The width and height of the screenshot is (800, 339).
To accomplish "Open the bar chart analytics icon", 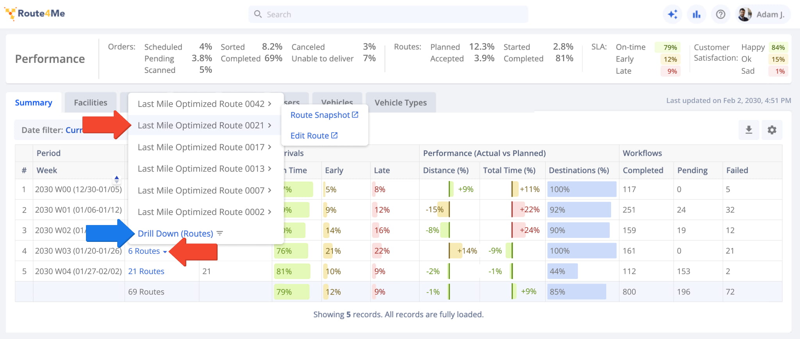I will click(x=696, y=14).
